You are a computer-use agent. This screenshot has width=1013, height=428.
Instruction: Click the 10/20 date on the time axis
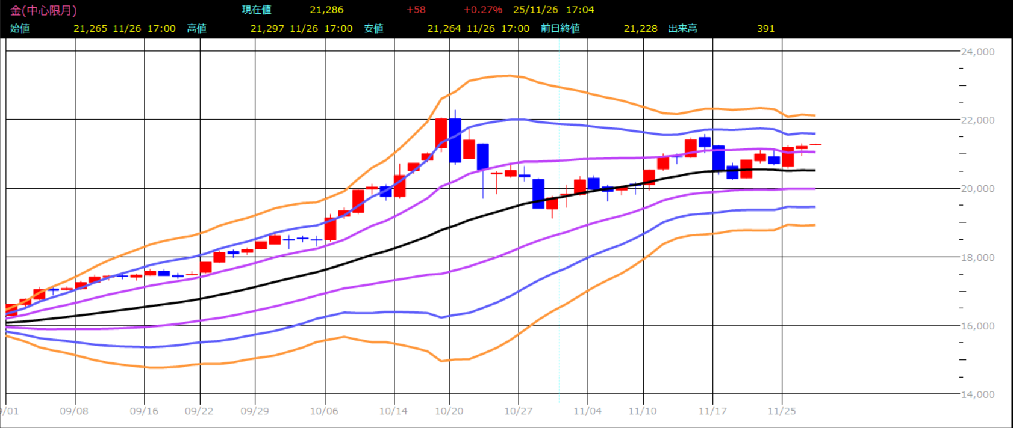click(x=449, y=411)
